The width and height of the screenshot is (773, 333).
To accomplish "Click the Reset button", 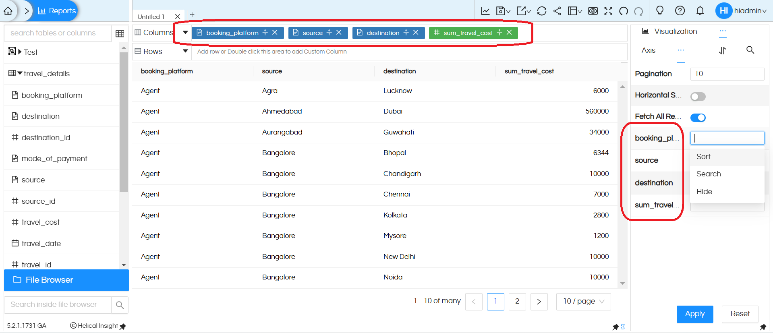I will pos(740,314).
